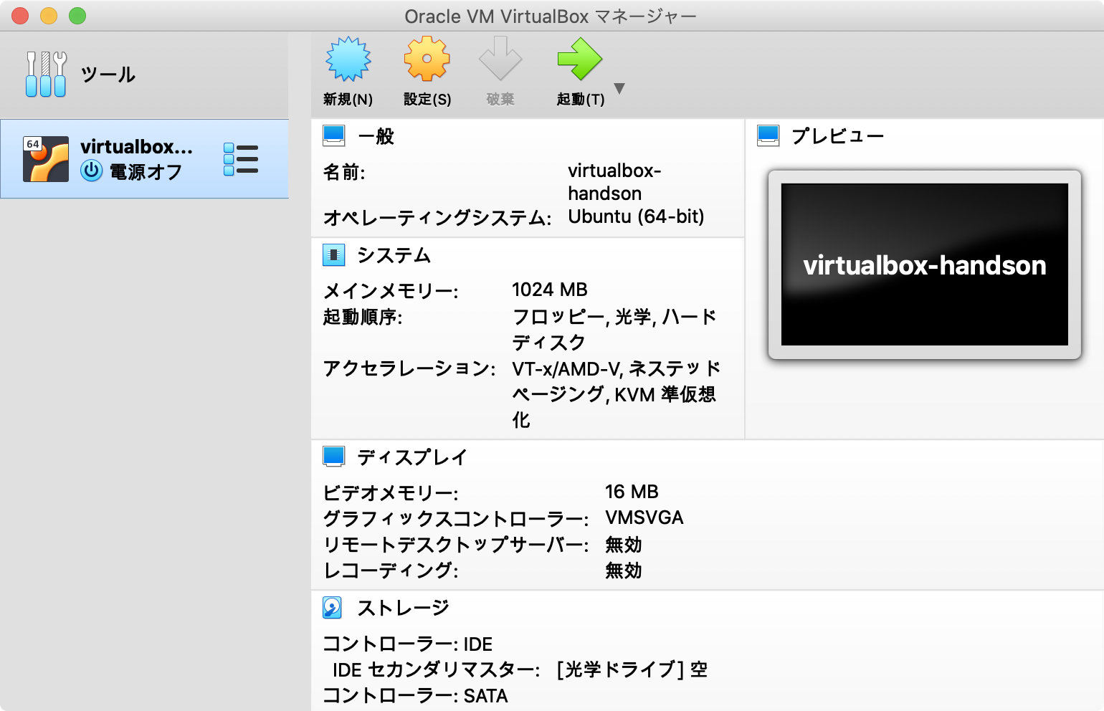Minimize the window with yellow button

[49, 16]
